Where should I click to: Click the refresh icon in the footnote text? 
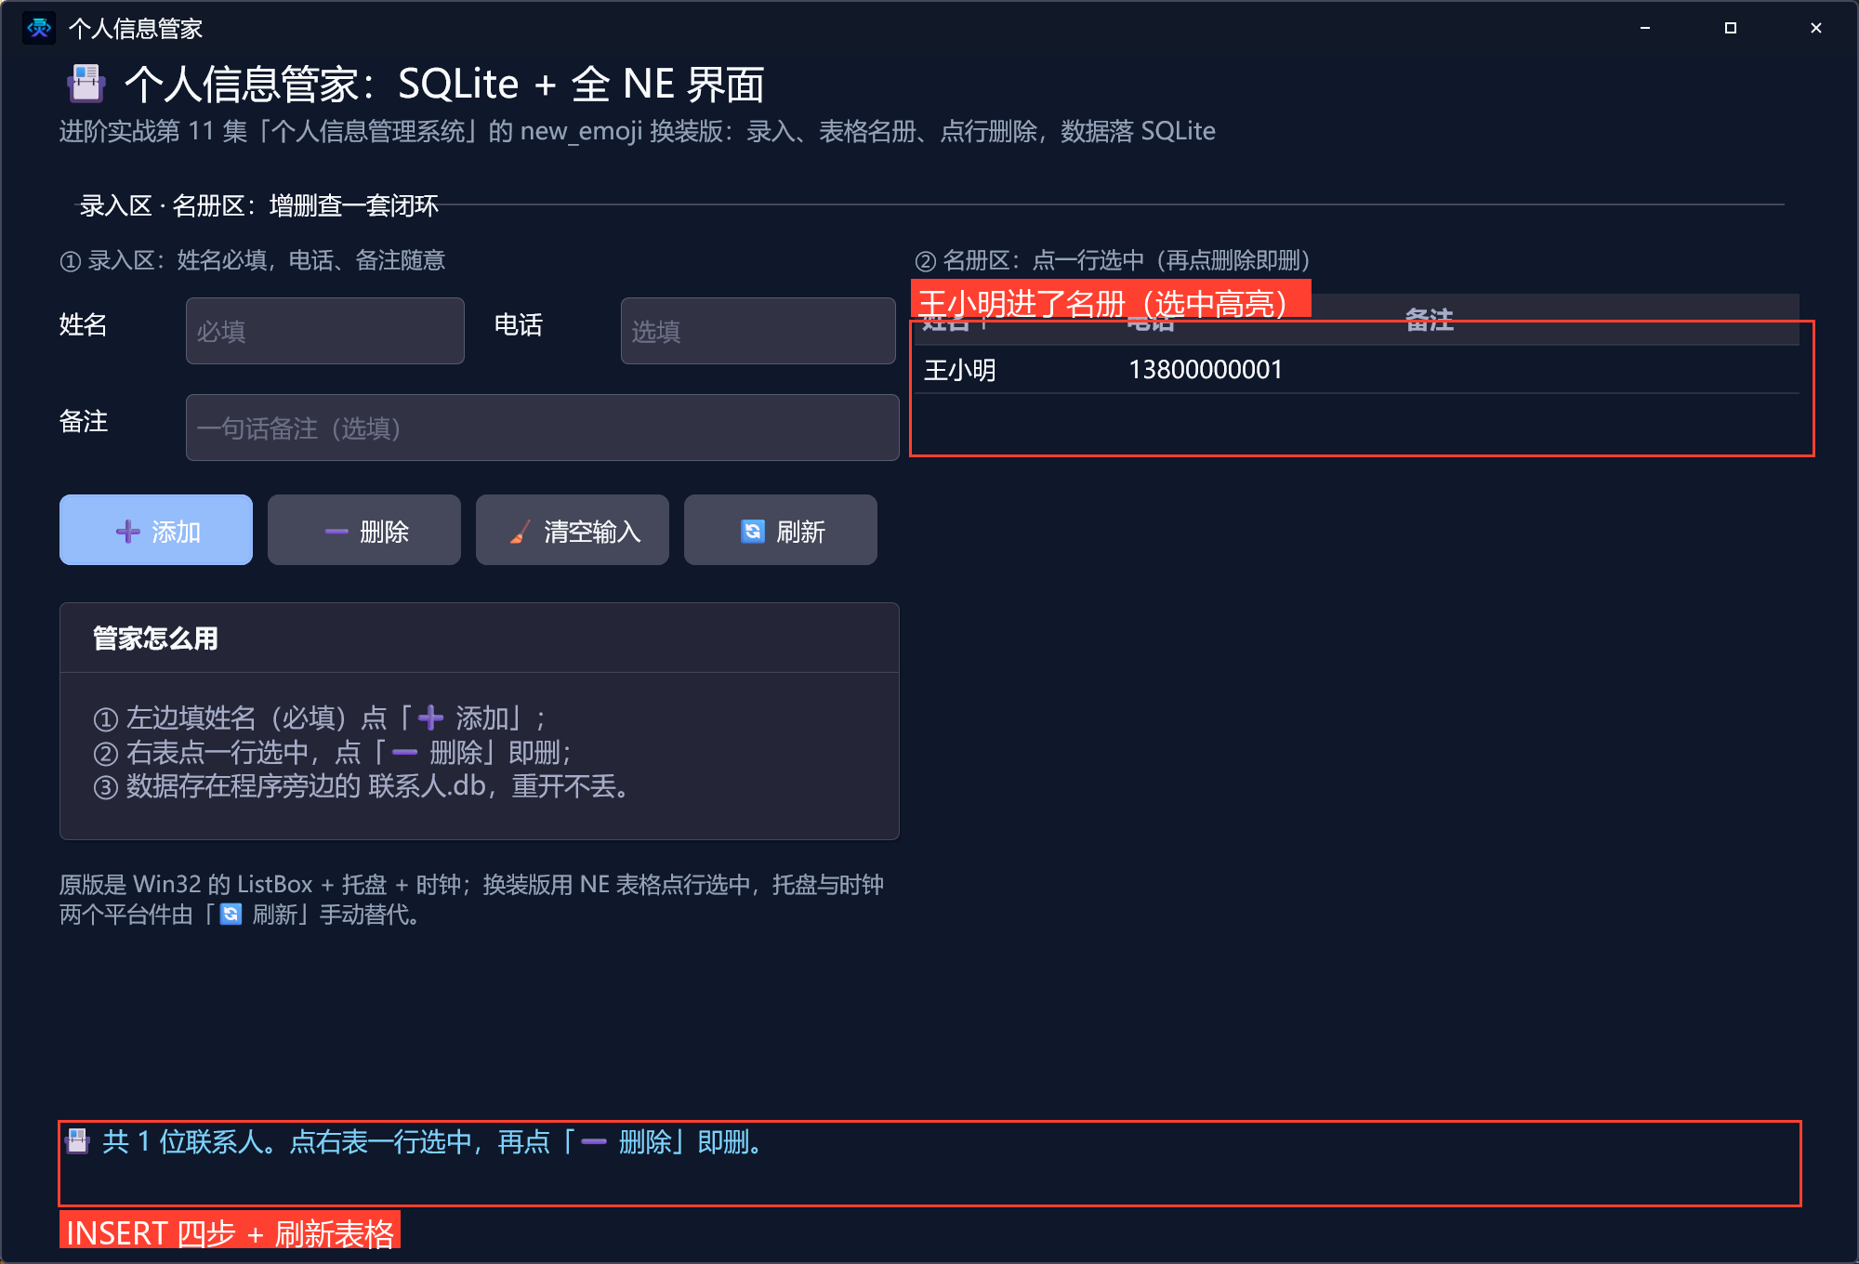coord(231,915)
